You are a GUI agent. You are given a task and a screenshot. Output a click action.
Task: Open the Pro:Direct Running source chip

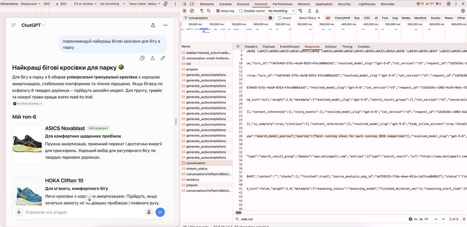pyautogui.click(x=28, y=104)
